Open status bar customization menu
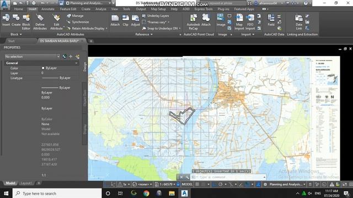353x198 pixels. 351,184
